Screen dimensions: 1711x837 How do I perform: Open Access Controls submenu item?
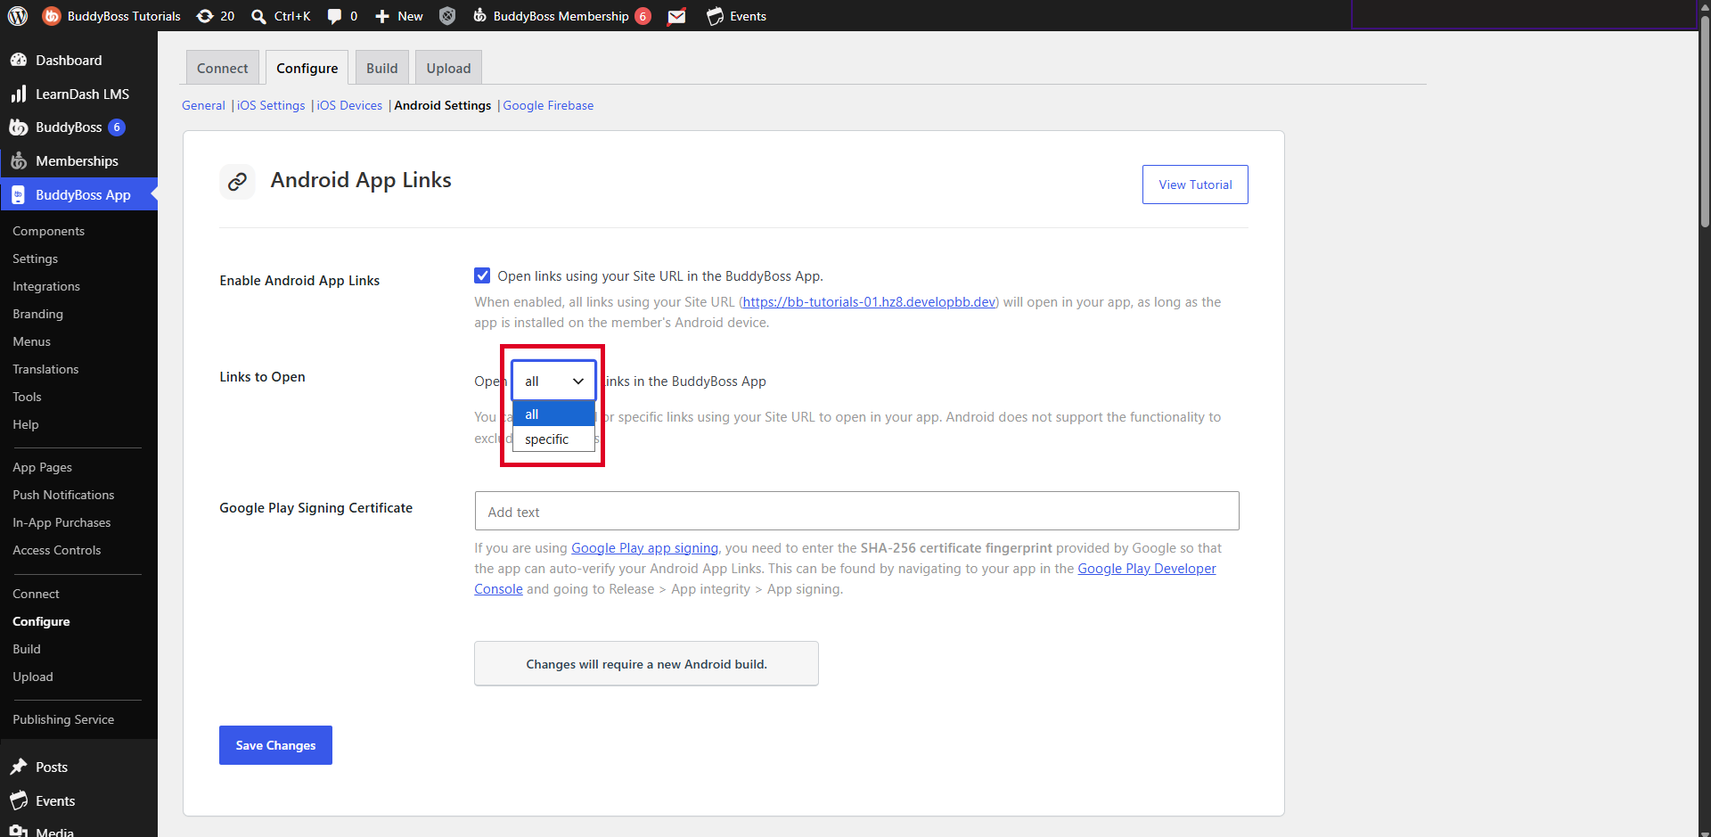pos(57,550)
